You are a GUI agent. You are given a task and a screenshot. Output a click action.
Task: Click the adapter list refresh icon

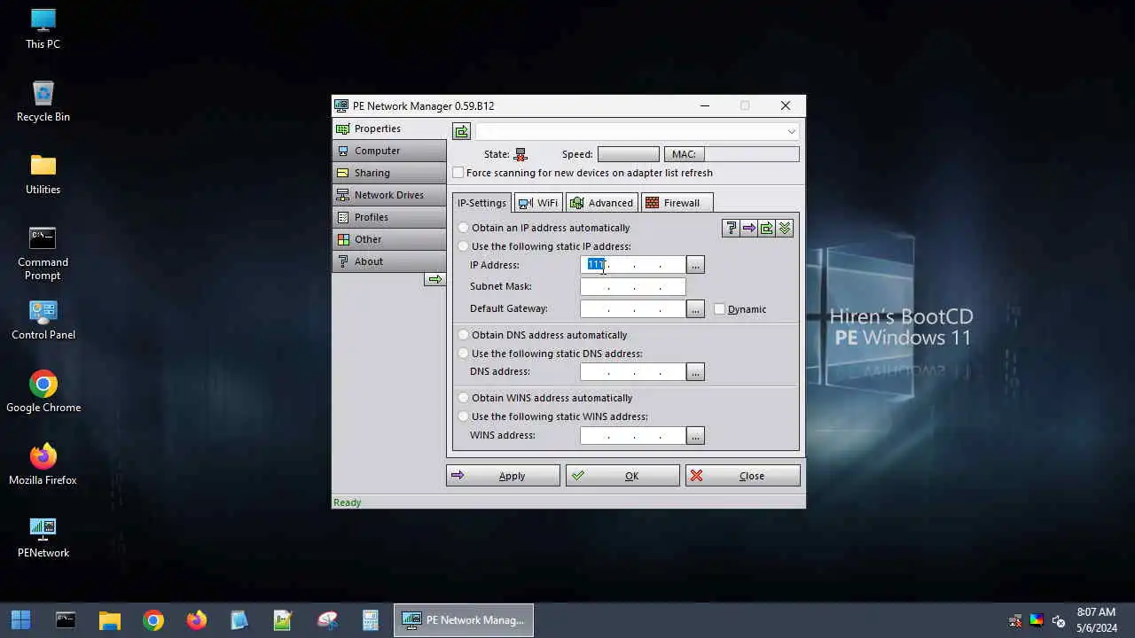click(461, 132)
